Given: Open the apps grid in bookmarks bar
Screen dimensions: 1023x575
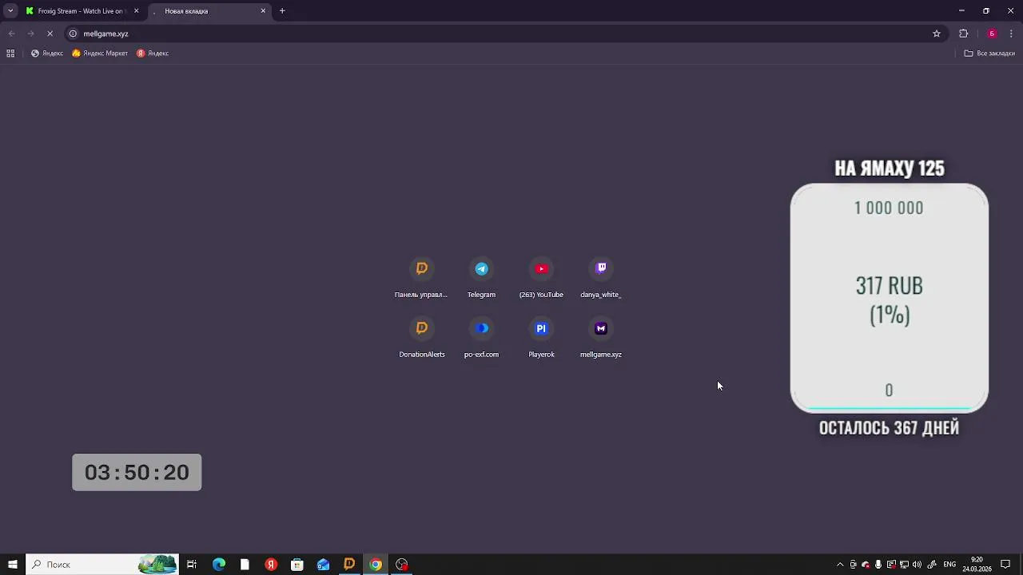Looking at the screenshot, I should (10, 54).
